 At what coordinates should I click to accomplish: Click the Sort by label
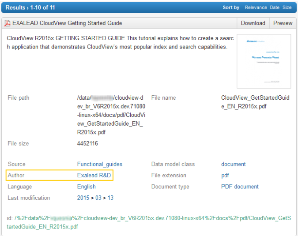[x=231, y=7]
